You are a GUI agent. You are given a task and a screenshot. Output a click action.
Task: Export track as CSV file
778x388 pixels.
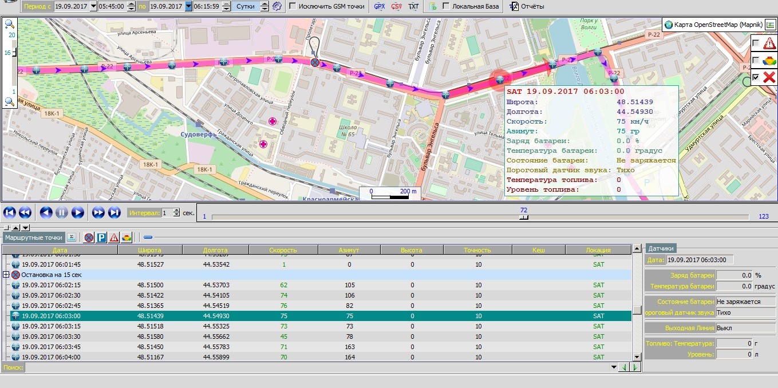(x=396, y=6)
